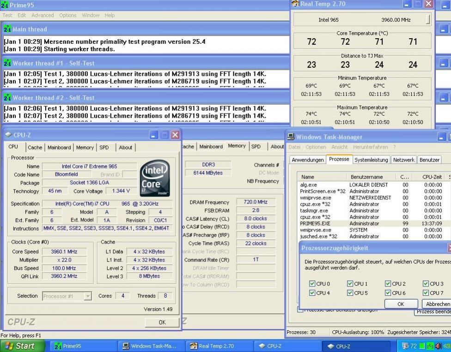This screenshot has width=451, height=352.
Task: Click the Worker thread #1 window icon
Action: [7, 63]
